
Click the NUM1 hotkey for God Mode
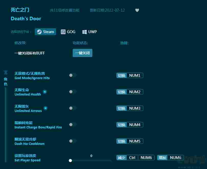coord(130,76)
